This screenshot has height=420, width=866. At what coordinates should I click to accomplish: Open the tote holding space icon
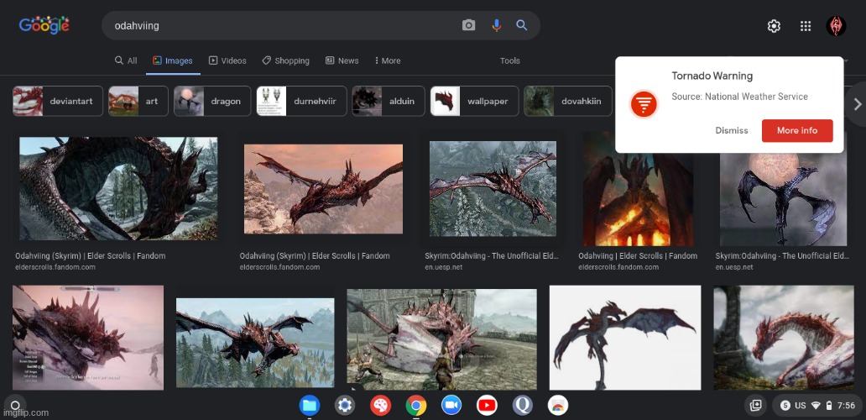pyautogui.click(x=755, y=406)
